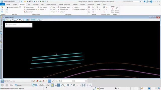The width and height of the screenshot is (161, 90).
Task: Click the table icon in Vertical group
Action: 89,7
